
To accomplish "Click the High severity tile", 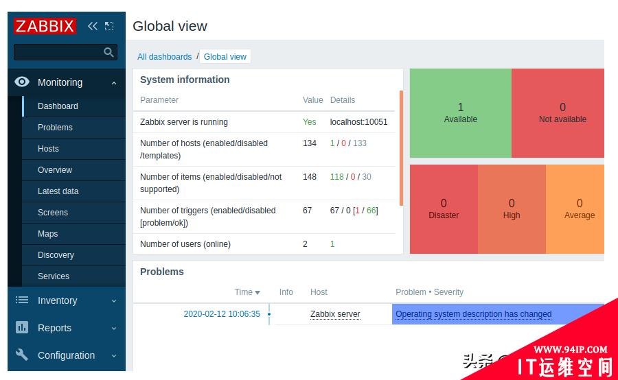I will coord(512,209).
